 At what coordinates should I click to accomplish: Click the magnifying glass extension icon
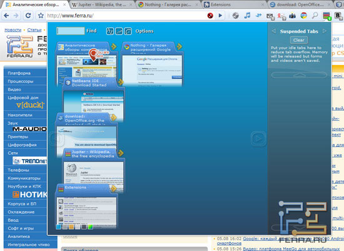click(315, 16)
